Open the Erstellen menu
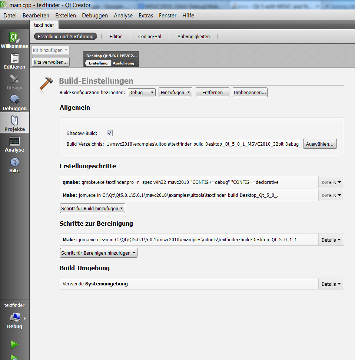This screenshot has height=361, width=355. coord(66,16)
